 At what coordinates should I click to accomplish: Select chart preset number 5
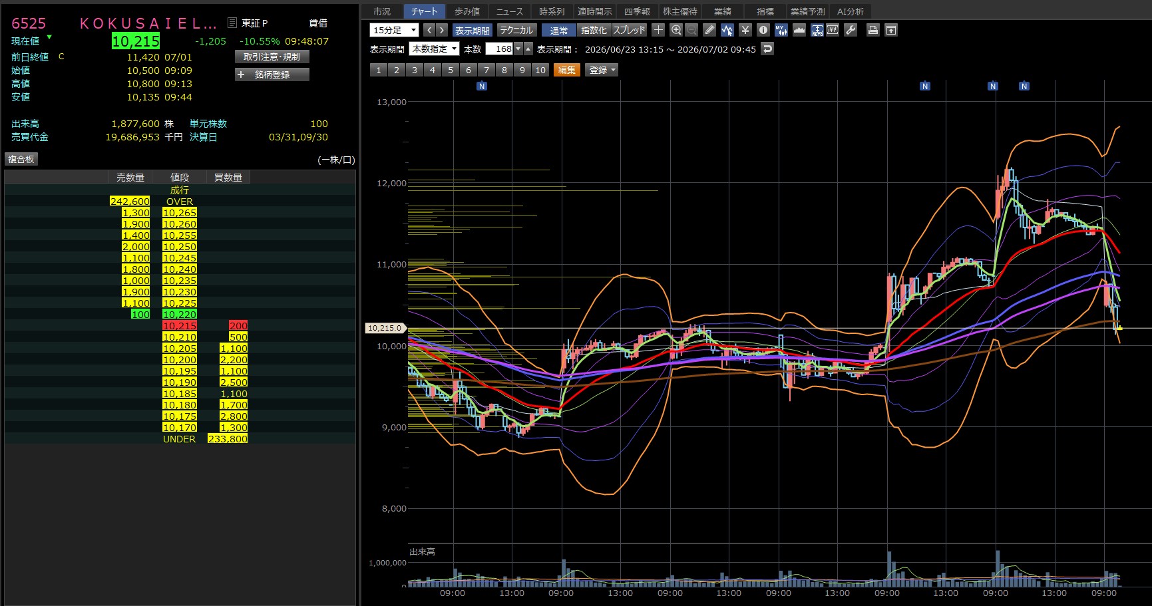[x=451, y=70]
